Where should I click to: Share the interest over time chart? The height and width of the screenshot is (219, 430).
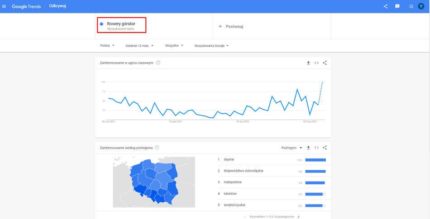[x=325, y=63]
